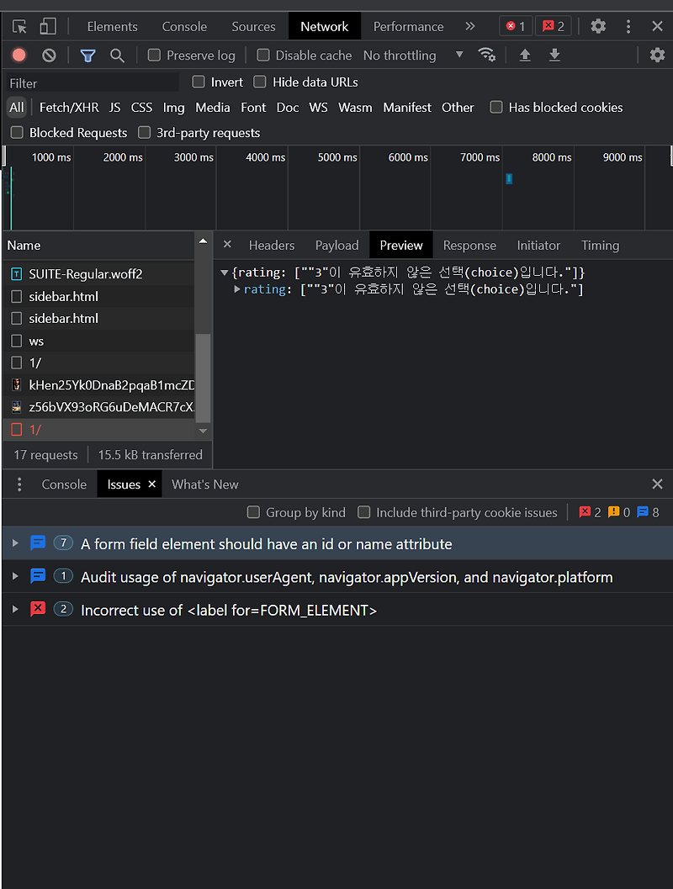Check the Disable cache option

point(262,55)
